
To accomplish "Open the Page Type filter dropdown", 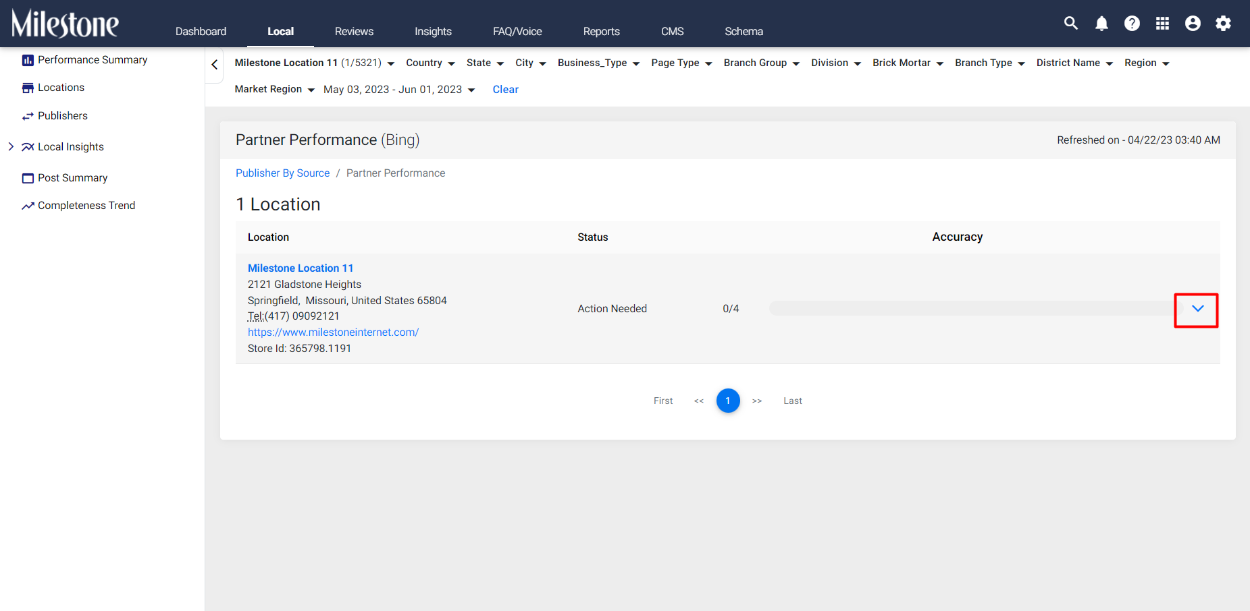I will click(x=681, y=63).
